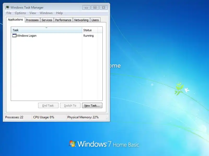Select the Windows Logon task row
Image resolution: width=209 pixels, height=156 pixels.
pos(57,36)
